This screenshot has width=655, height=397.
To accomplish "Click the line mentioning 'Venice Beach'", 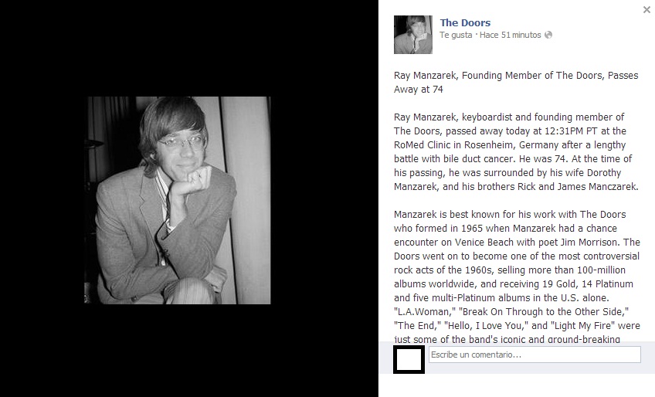I will 517,243.
